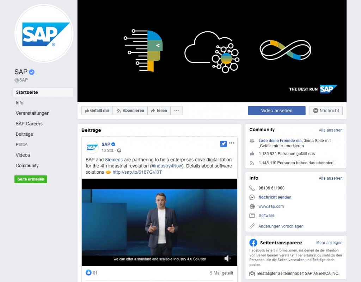
Task: Click the phone icon in Info
Action: [252, 188]
